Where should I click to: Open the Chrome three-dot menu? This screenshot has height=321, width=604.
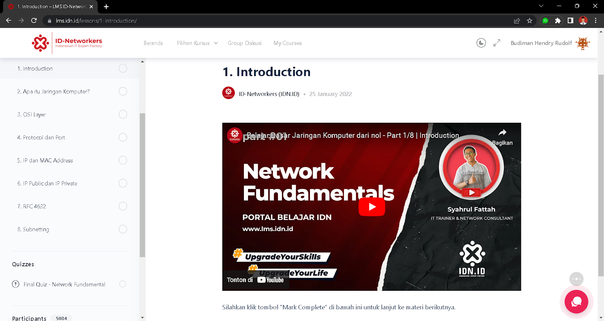[x=596, y=21]
